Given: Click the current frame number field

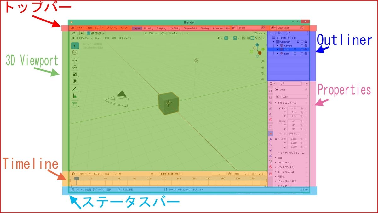Looking at the screenshot, I should pos(219,174).
